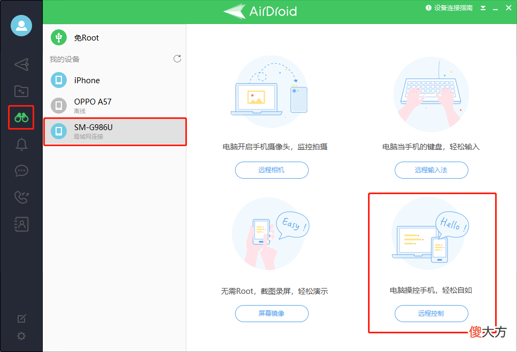This screenshot has width=517, height=352.
Task: Click the 离线 status under OPPO A57
Action: [80, 111]
